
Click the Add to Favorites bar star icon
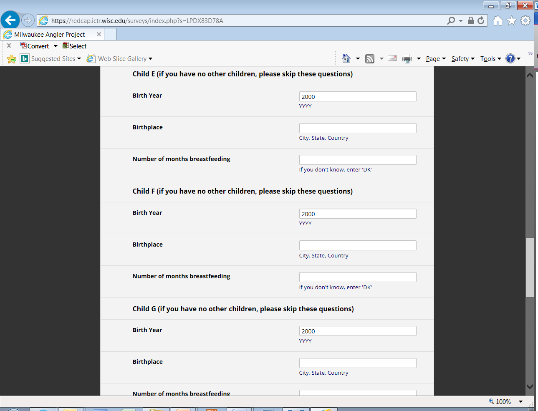[12, 59]
